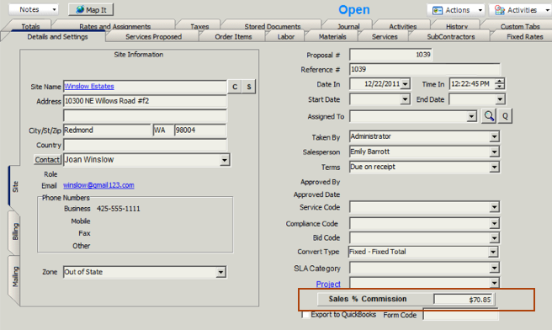Click the city field showing Redmond
Viewport: 552px width, 330px height.
pos(107,130)
